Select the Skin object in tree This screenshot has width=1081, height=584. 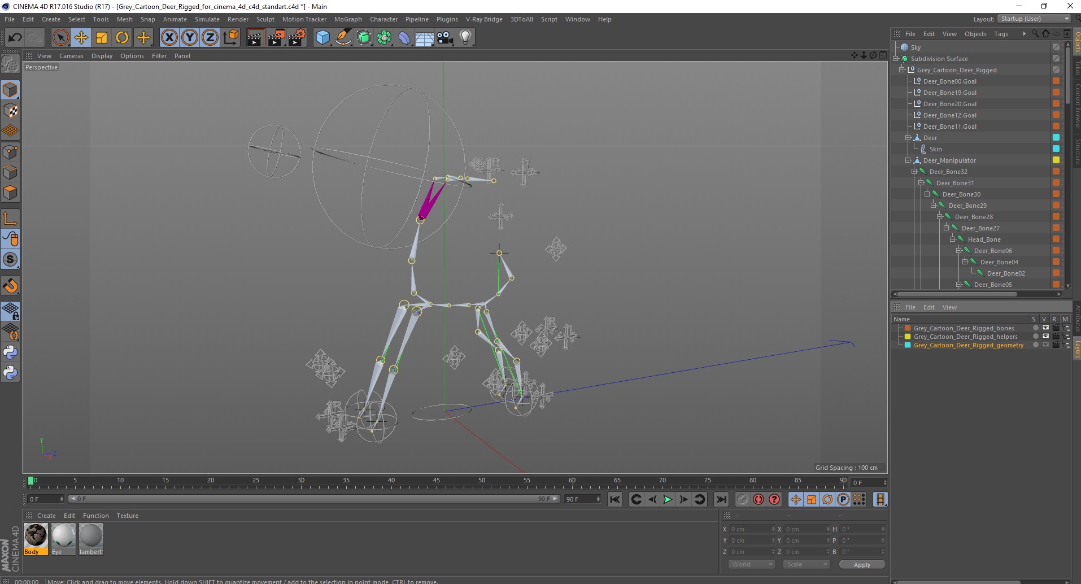point(935,149)
